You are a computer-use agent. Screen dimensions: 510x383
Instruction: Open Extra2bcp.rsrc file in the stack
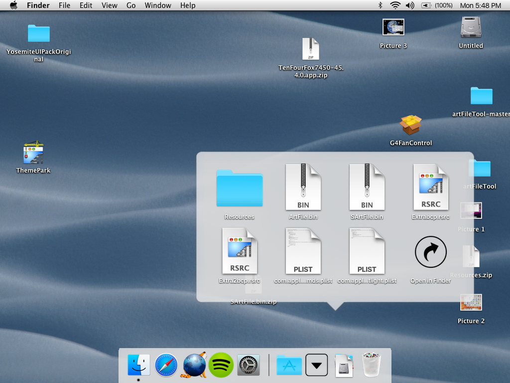pyautogui.click(x=240, y=251)
